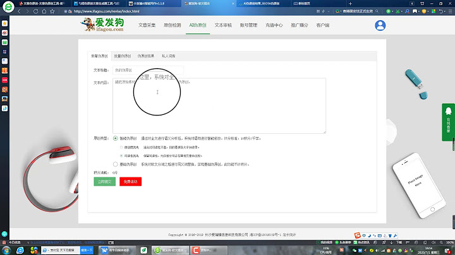Open the 账号管理 menu
Screen dimensions: 455x255
249,25
